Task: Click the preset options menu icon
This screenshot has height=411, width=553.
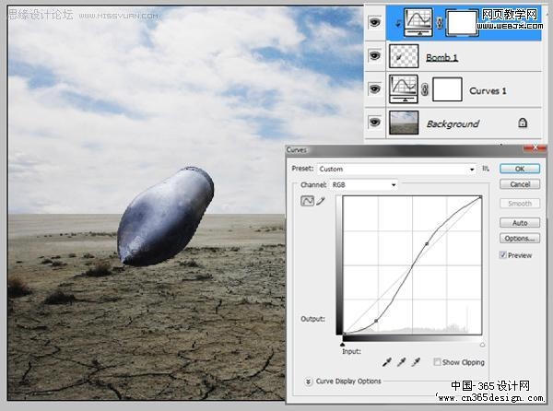Action: pyautogui.click(x=486, y=169)
